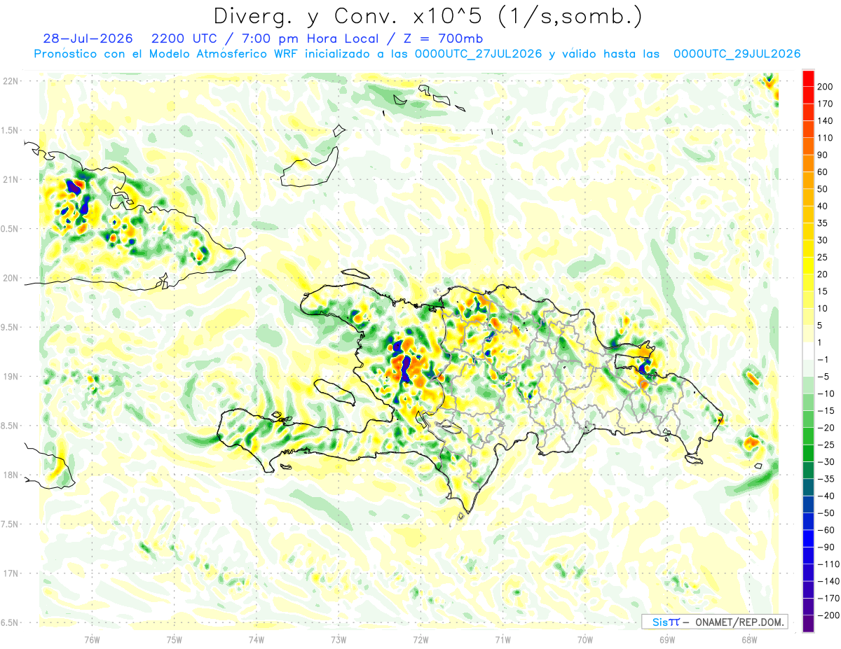Image resolution: width=841 pixels, height=649 pixels.
Task: Click the '68W' longitude label
Action: 749,640
